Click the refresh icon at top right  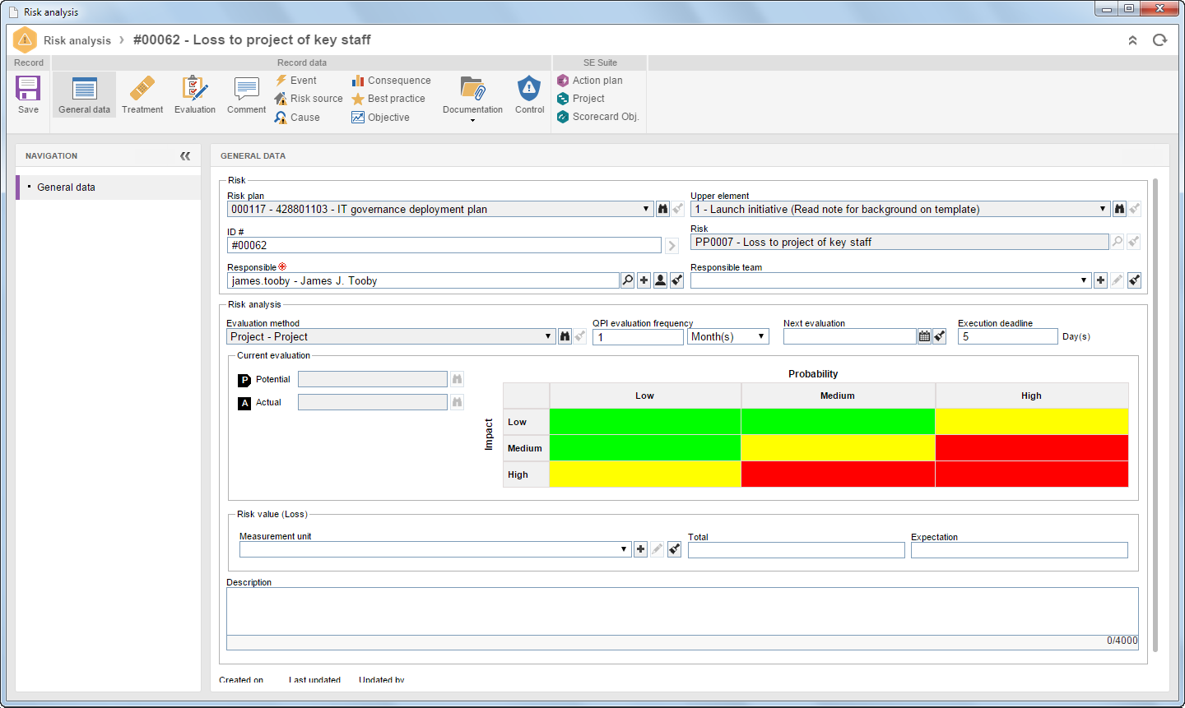click(1159, 40)
